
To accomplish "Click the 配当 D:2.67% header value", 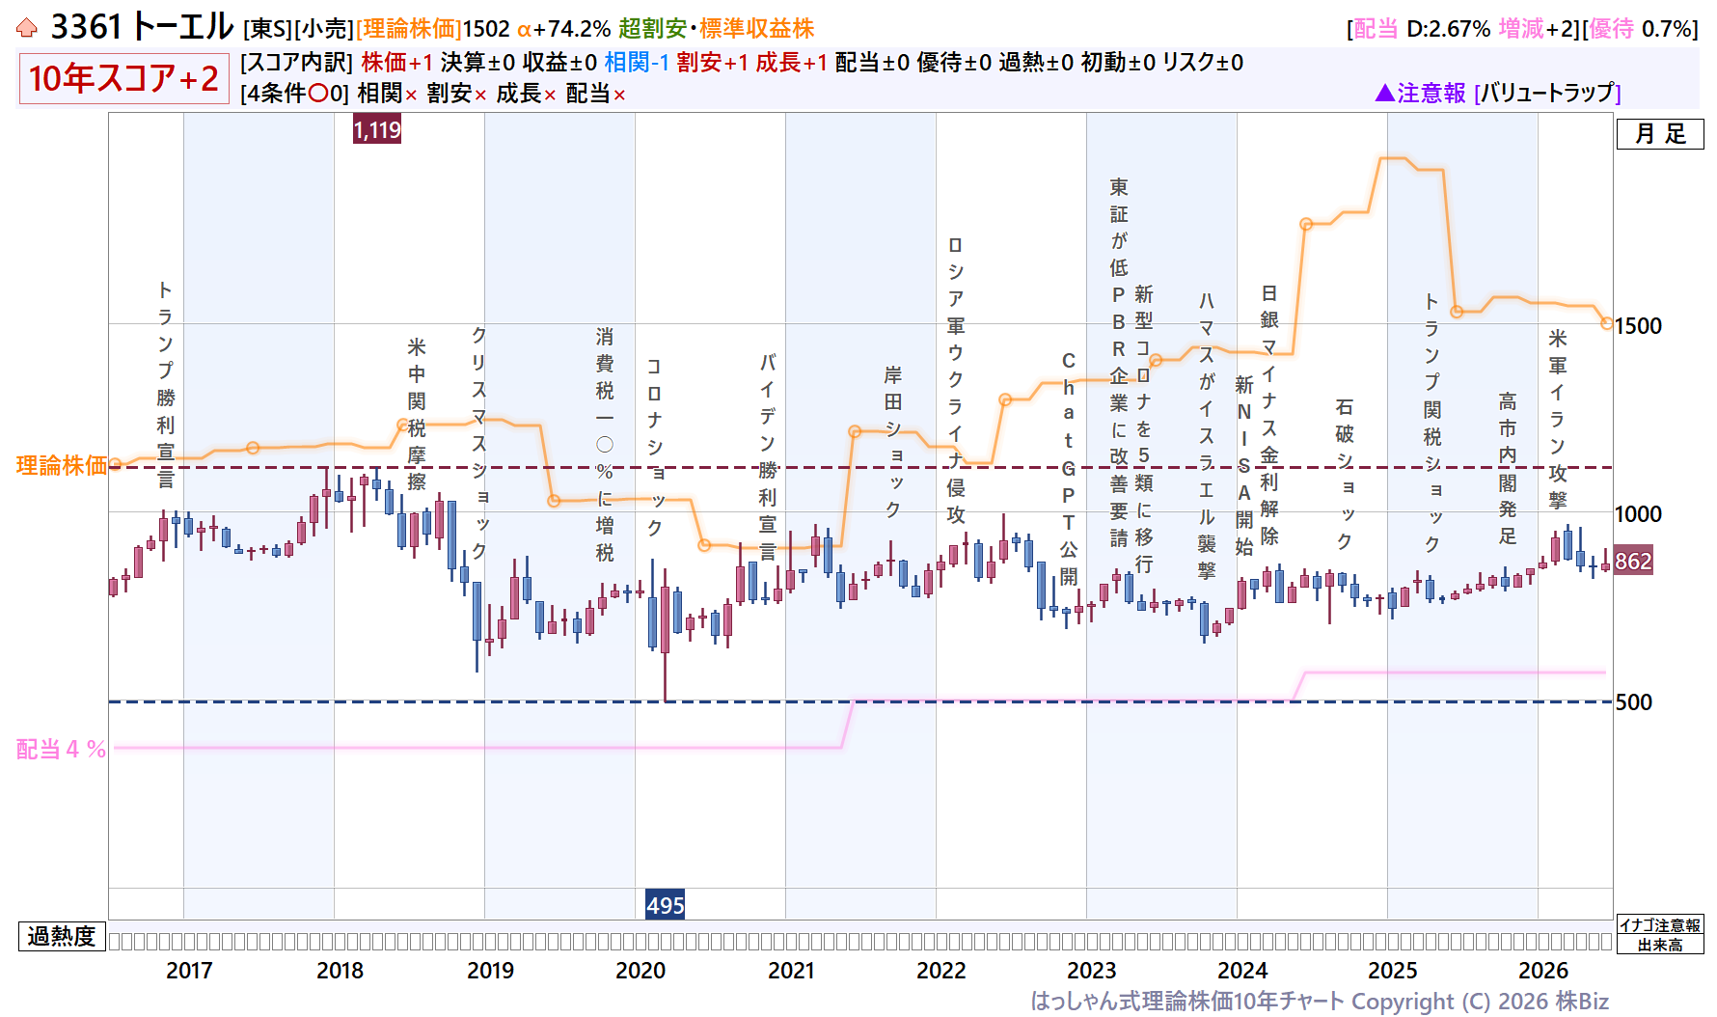I will click(1422, 29).
